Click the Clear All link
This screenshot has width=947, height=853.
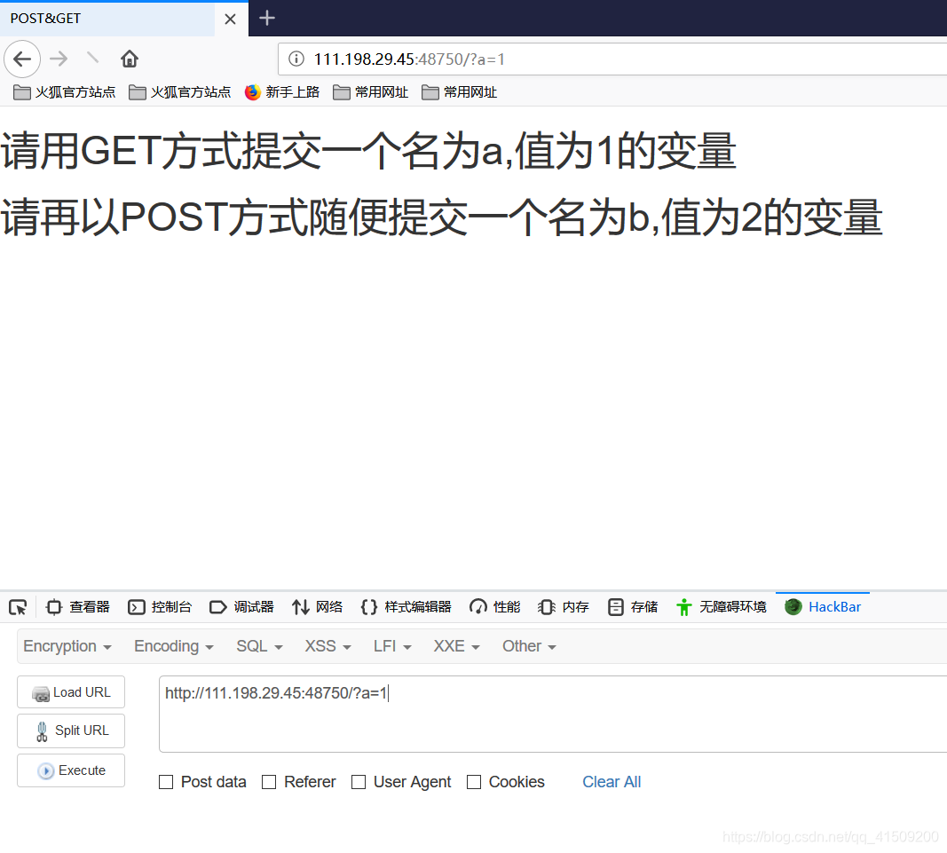612,782
